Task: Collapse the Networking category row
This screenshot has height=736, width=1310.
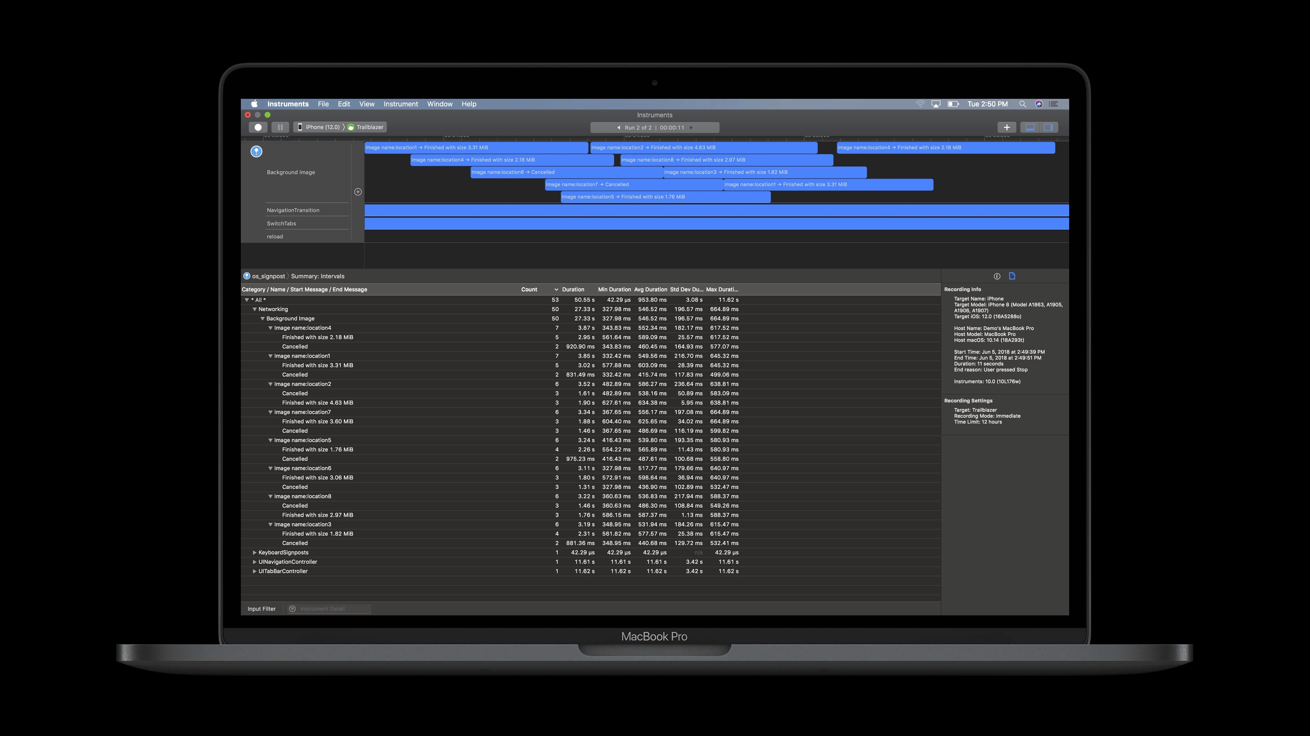Action: tap(255, 309)
